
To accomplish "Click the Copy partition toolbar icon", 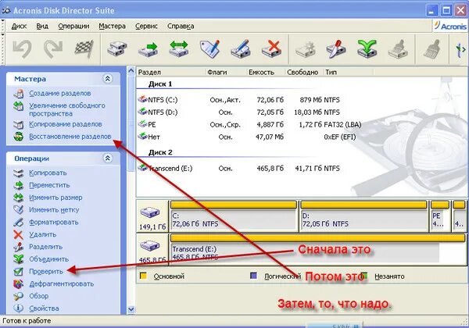I will pyautogui.click(x=117, y=48).
